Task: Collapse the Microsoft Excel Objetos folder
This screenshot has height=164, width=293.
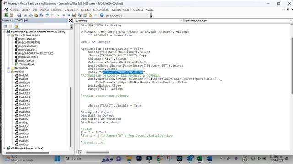Action: click(x=8, y=35)
